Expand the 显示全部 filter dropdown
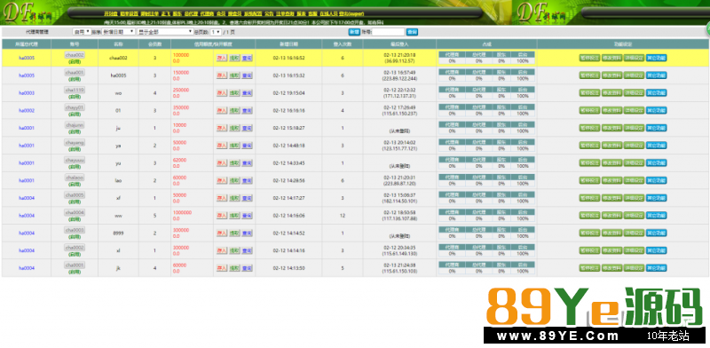710x348 pixels. coord(165,32)
